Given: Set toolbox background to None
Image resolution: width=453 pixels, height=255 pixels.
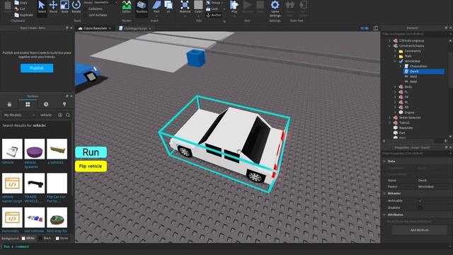Looking at the screenshot, I should click(x=62, y=239).
